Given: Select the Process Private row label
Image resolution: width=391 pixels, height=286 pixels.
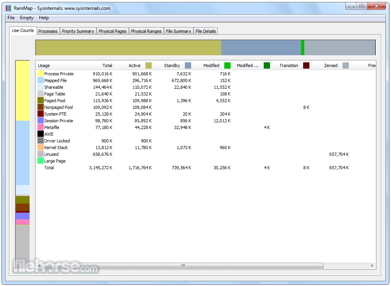Looking at the screenshot, I should [59, 74].
